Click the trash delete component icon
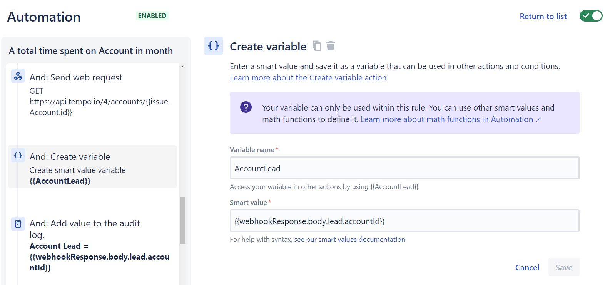Image resolution: width=605 pixels, height=285 pixels. [x=331, y=46]
